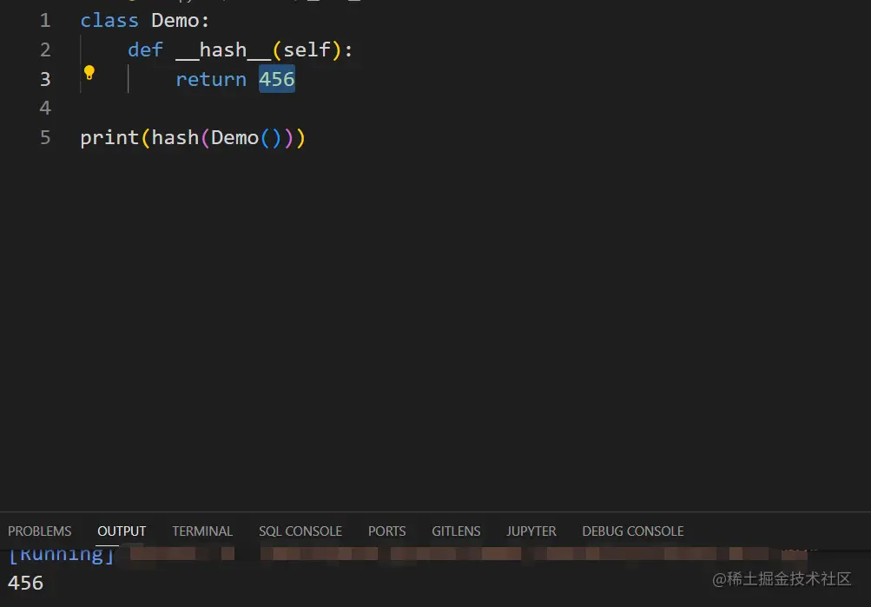Show the PORTS tab
871x607 pixels.
[x=387, y=531]
